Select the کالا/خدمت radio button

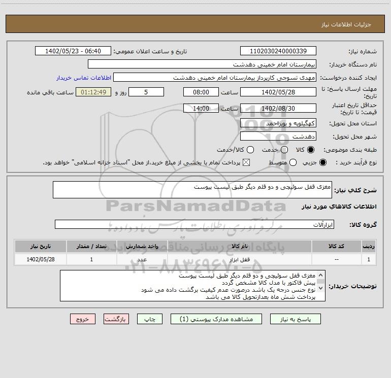pyautogui.click(x=250, y=150)
